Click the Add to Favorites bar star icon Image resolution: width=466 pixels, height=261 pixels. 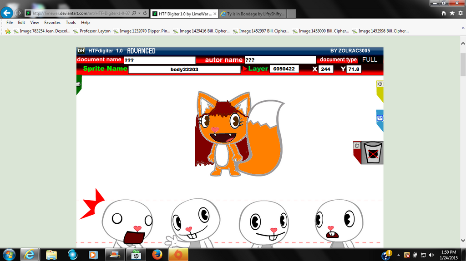coord(8,31)
